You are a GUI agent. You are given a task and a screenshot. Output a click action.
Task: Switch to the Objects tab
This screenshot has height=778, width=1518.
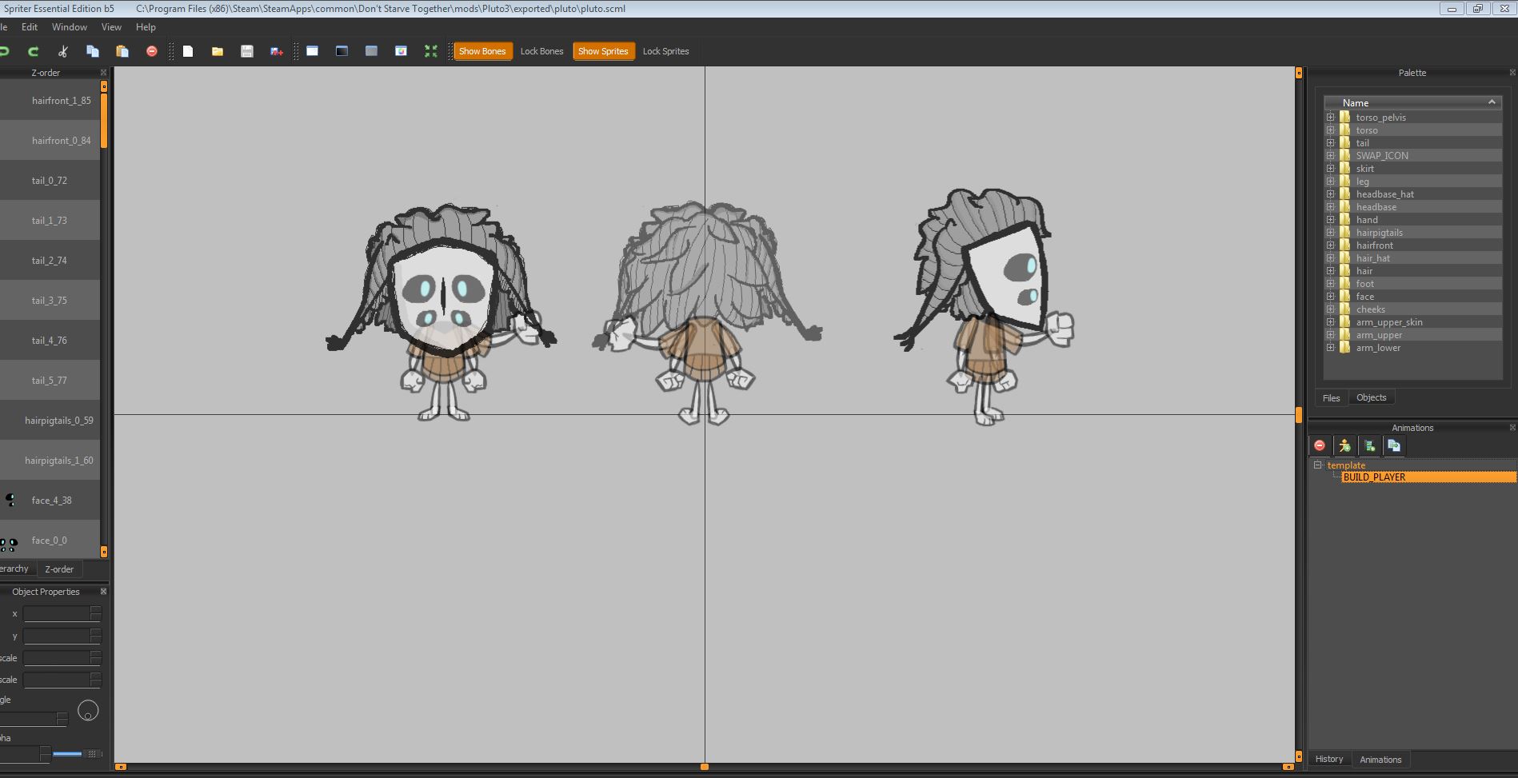pos(1371,397)
